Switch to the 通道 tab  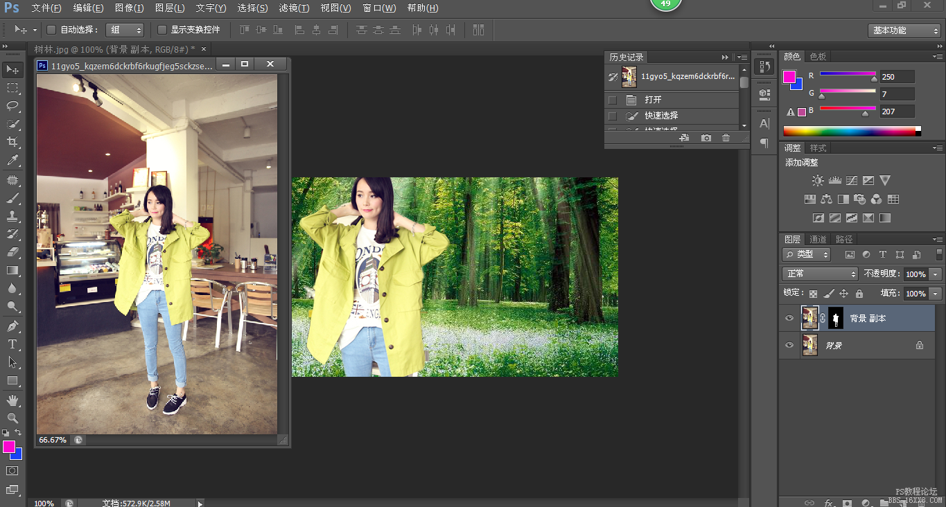click(x=818, y=239)
